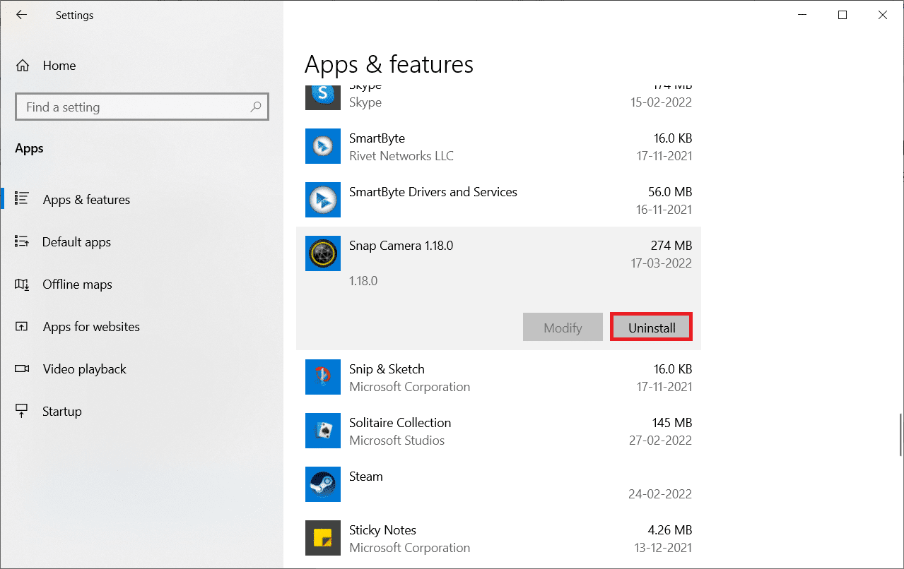Click the Solitaire Collection app icon
The image size is (904, 569).
point(322,431)
